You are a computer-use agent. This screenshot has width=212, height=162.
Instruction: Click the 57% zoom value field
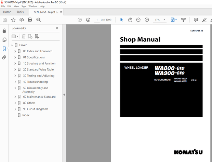[157, 20]
